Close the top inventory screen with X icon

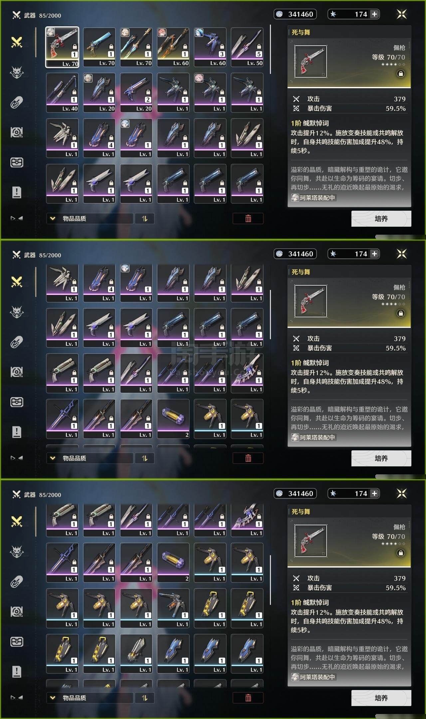[x=402, y=14]
